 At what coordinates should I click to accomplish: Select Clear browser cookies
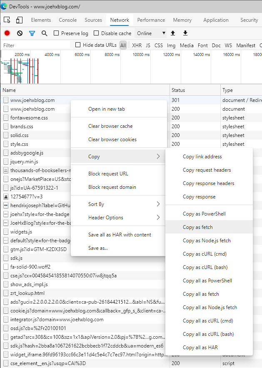[119, 140]
